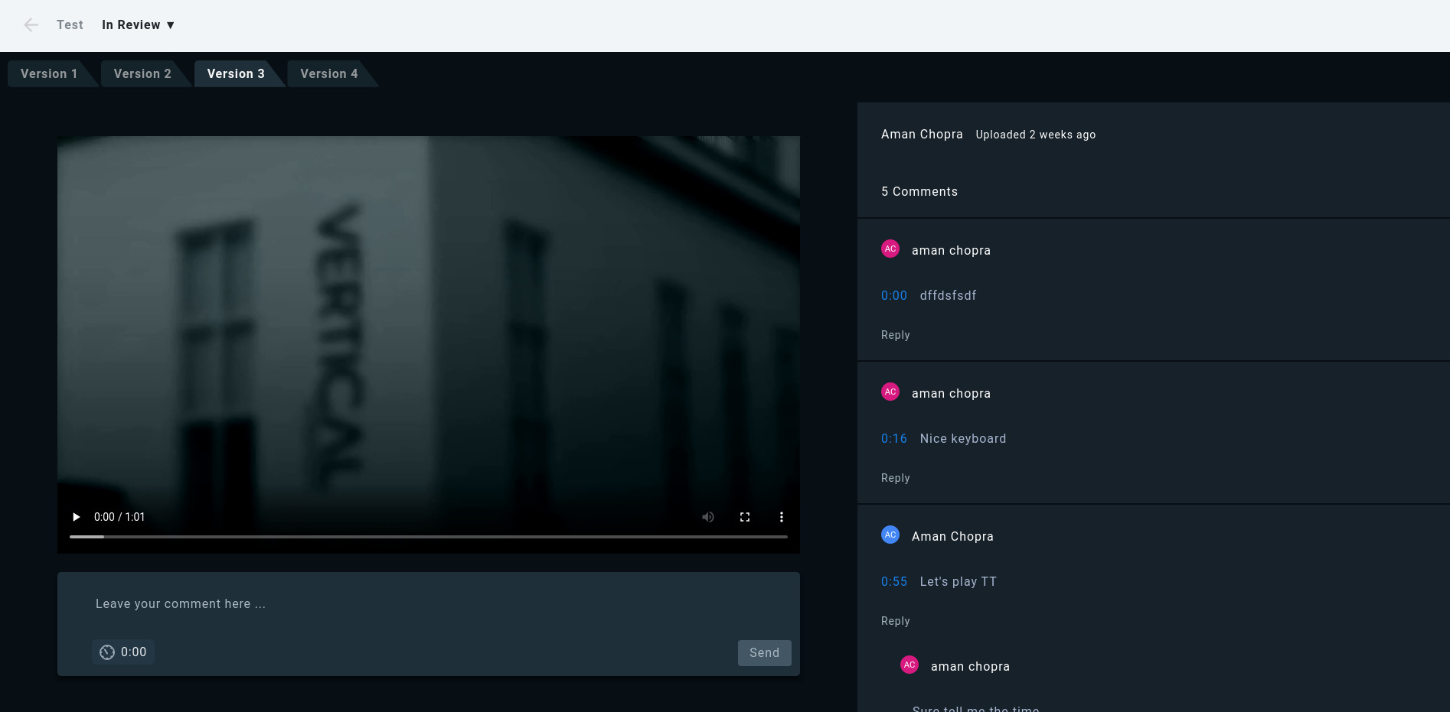This screenshot has width=1450, height=712.
Task: Jump to 0:16 comment timestamp
Action: (x=893, y=439)
